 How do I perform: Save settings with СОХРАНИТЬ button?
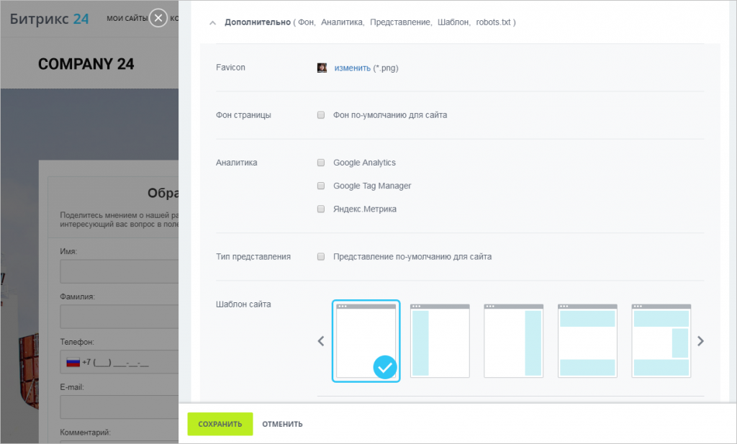click(220, 424)
